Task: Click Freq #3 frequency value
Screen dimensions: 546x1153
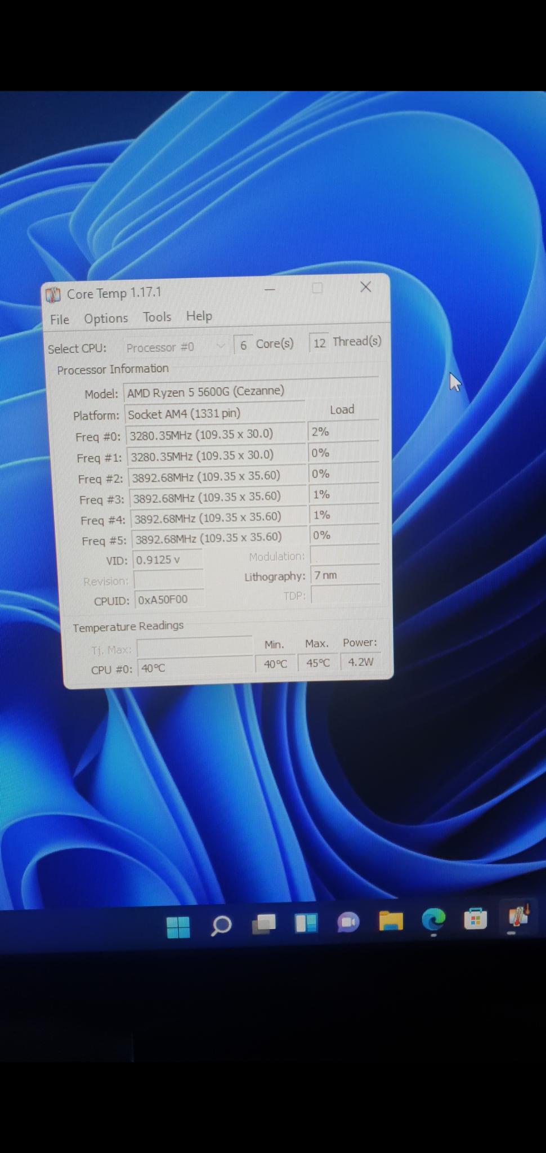Action: click(219, 497)
